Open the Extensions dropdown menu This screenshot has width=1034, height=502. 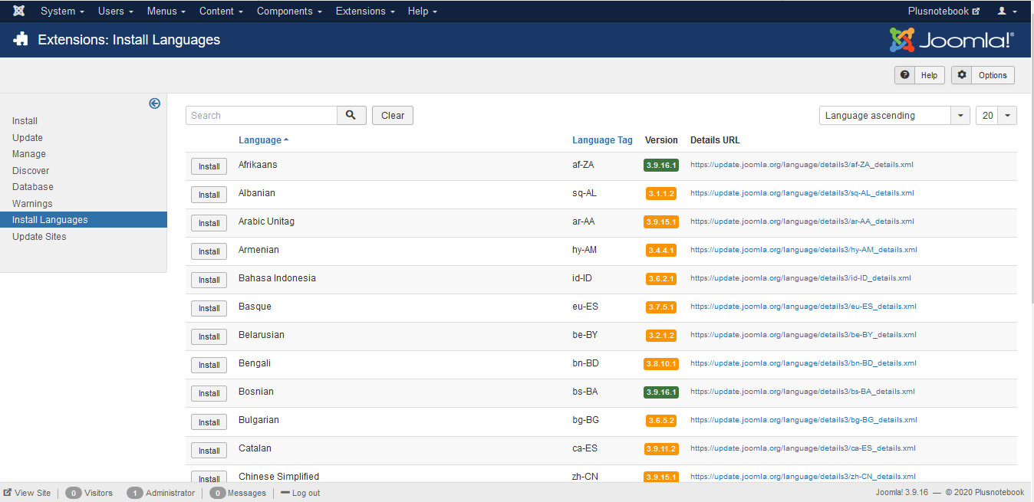[x=365, y=11]
